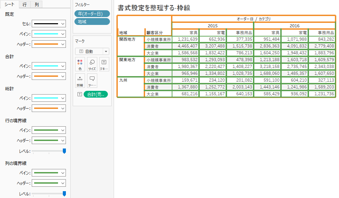Viewport: 339px width, 198px height.
Task: Open the ツールヒント (tooltip) mark card
Action: click(x=92, y=81)
